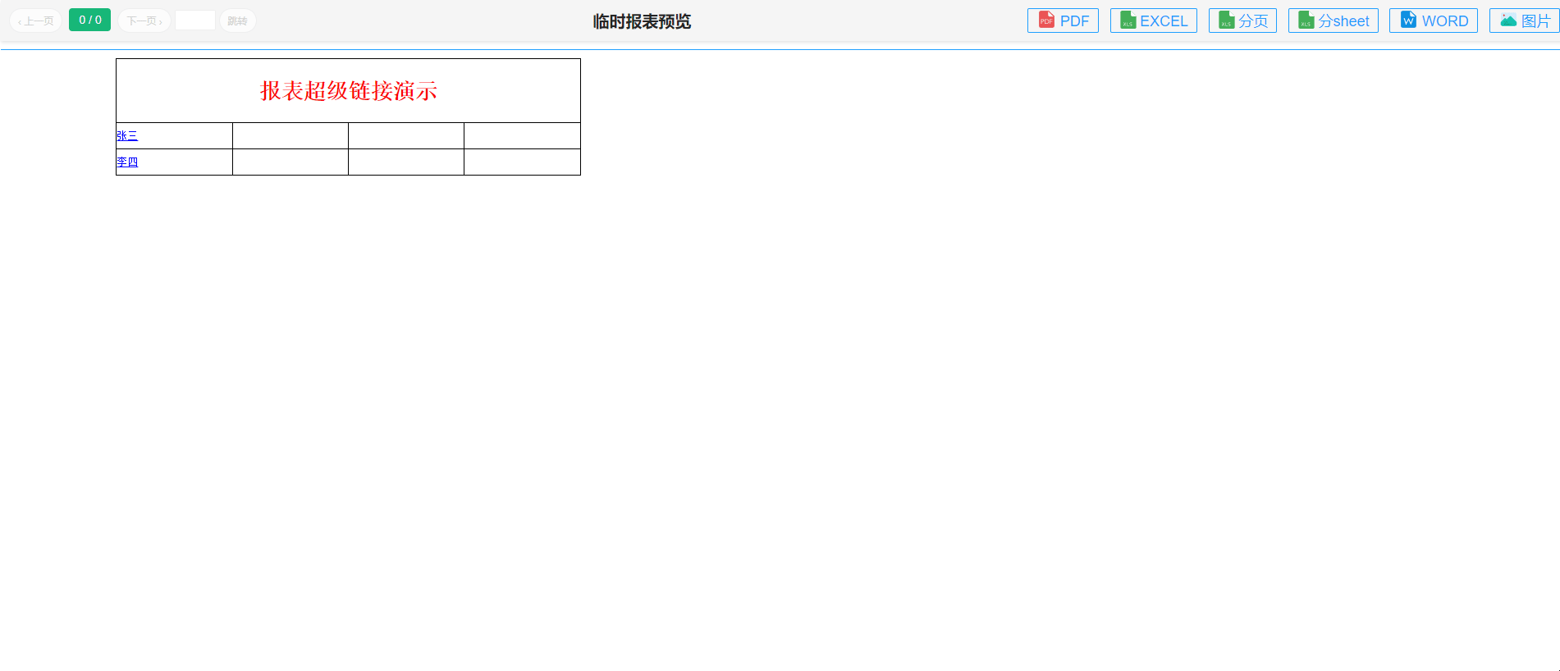Click the 分页 export xls icon
Image resolution: width=1560 pixels, height=671 pixels.
tap(1226, 20)
